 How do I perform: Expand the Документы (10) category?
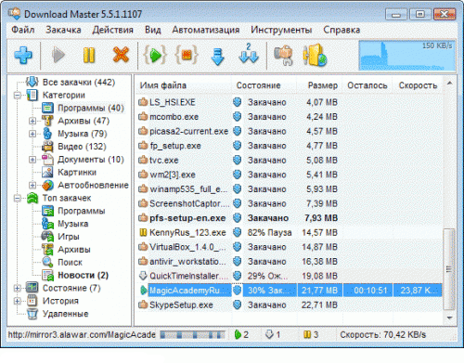point(32,160)
